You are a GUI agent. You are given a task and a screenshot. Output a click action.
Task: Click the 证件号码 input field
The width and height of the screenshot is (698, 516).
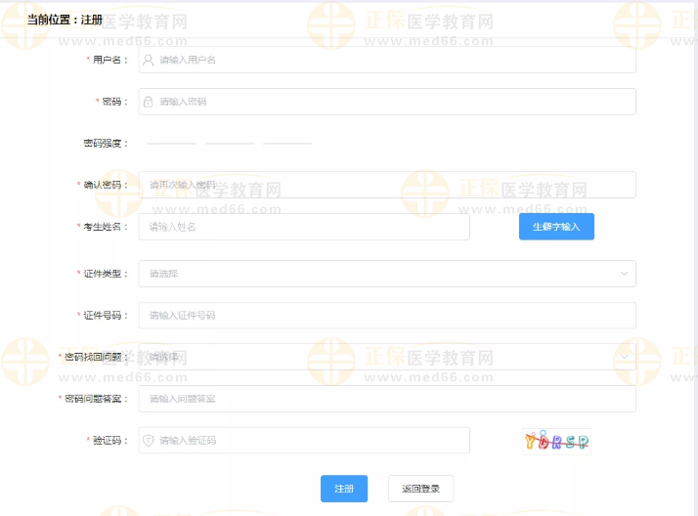tap(386, 316)
